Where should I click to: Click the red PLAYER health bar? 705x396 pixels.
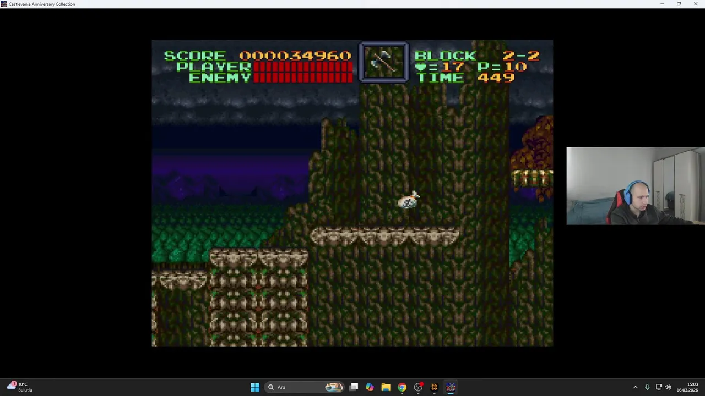coord(302,67)
